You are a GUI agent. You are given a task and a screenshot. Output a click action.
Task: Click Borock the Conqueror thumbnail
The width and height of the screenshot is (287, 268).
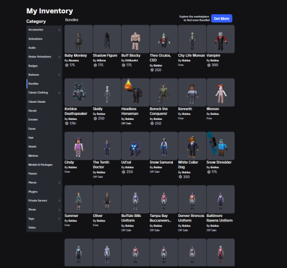[164, 92]
